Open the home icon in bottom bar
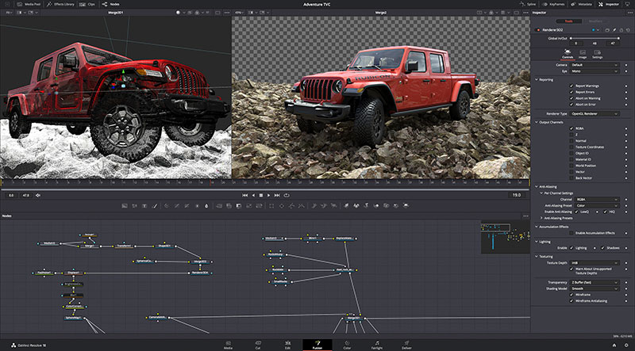The height and width of the screenshot is (351, 635). [614, 345]
